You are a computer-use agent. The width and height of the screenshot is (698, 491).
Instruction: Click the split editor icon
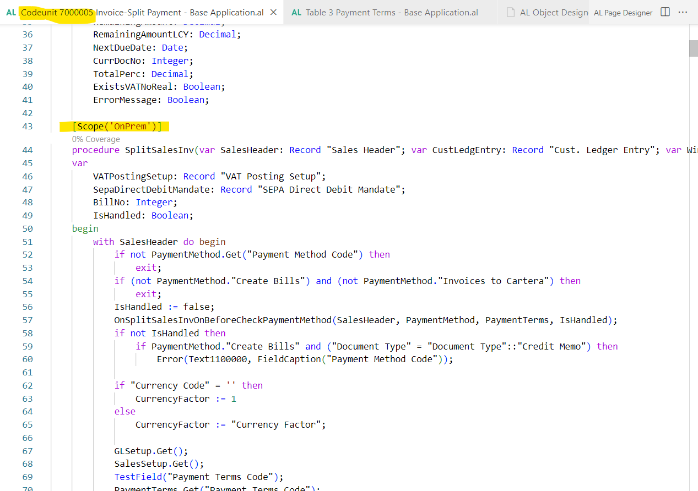pyautogui.click(x=665, y=12)
